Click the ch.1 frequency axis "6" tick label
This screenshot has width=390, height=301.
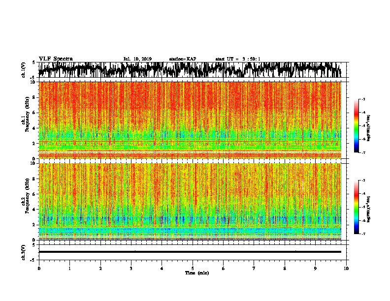(34, 113)
